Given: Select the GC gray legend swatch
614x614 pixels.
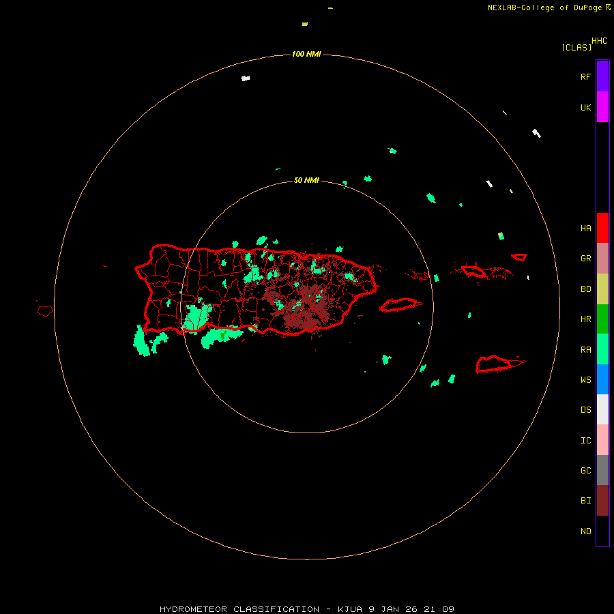Looking at the screenshot, I should [x=602, y=470].
